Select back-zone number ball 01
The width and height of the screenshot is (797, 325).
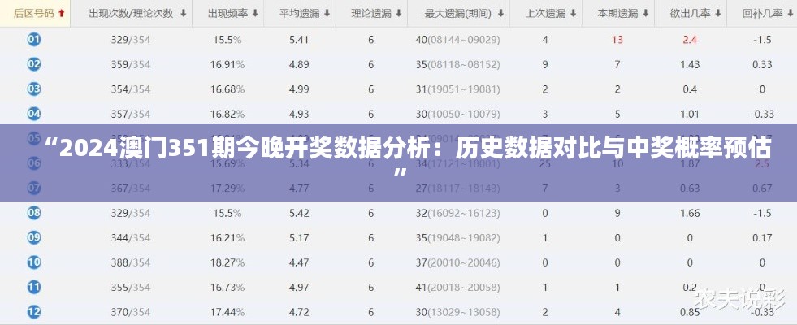34,40
